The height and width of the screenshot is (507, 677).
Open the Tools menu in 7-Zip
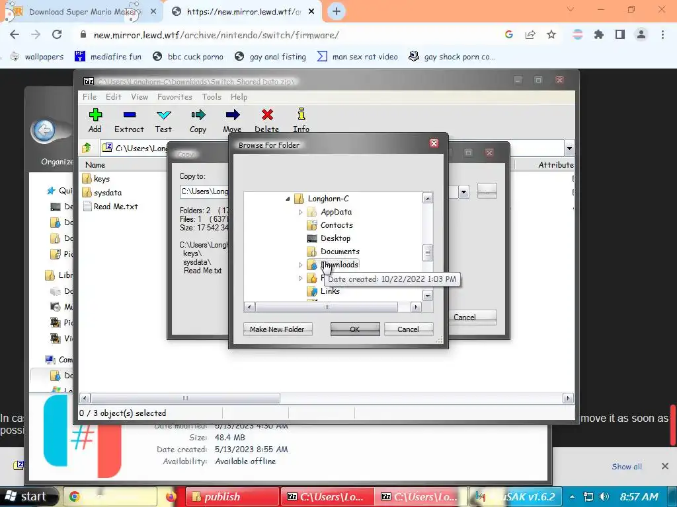tap(212, 97)
